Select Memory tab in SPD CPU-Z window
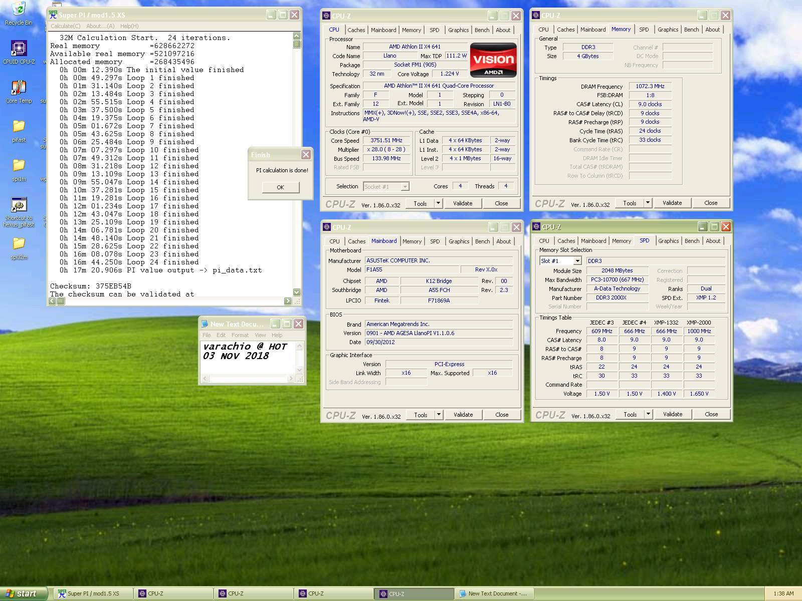 [622, 241]
